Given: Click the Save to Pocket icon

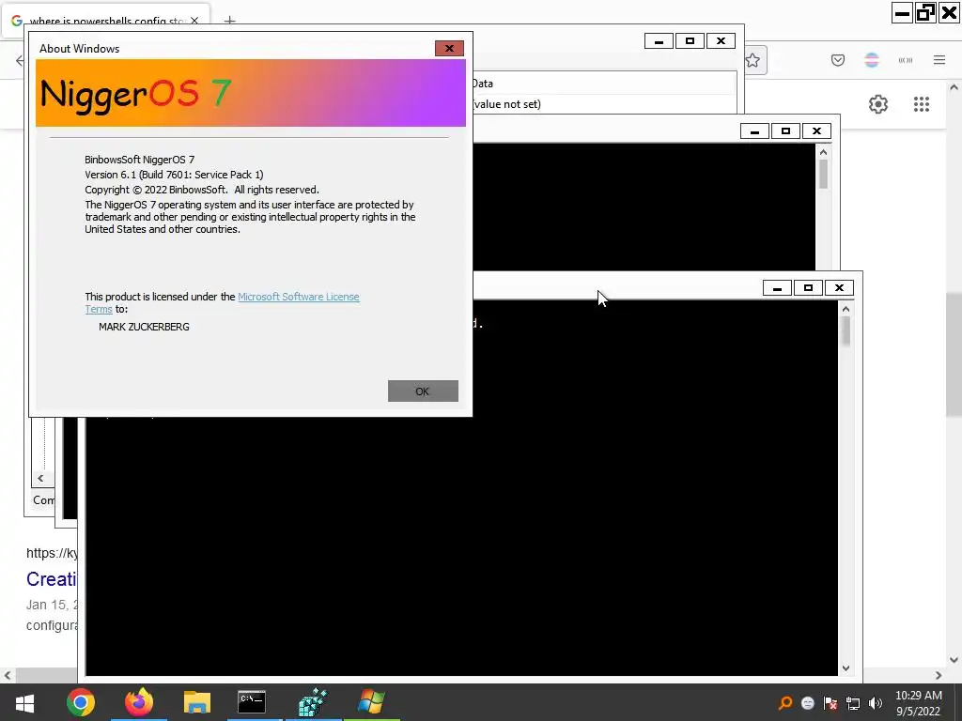Looking at the screenshot, I should click(838, 60).
